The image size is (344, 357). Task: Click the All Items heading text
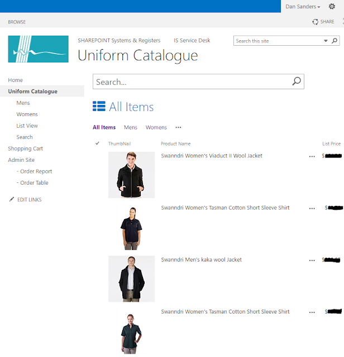(131, 107)
